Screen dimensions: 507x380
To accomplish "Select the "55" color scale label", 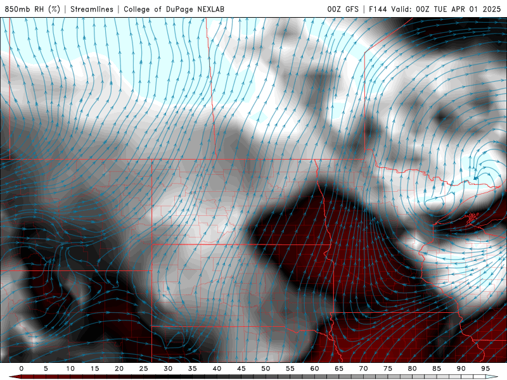I will pyautogui.click(x=290, y=369).
